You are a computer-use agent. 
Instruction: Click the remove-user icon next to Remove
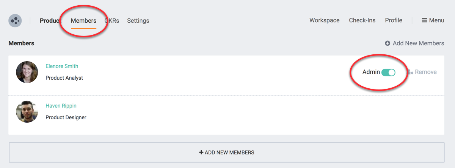click(410, 72)
